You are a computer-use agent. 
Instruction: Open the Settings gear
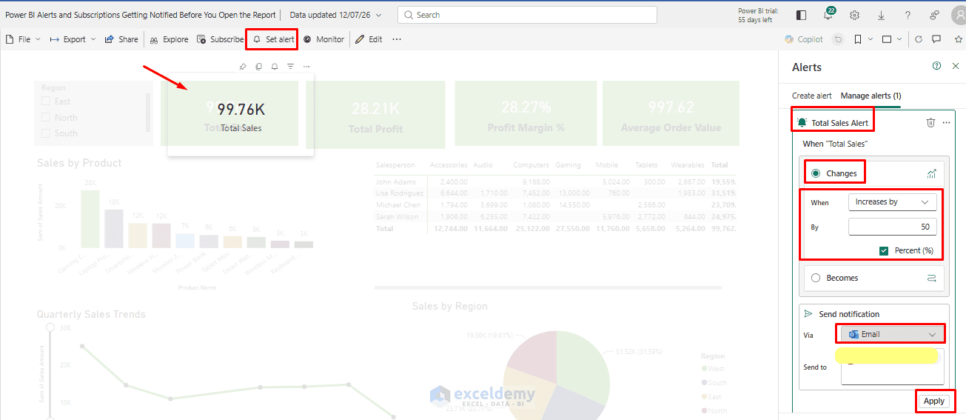tap(855, 15)
